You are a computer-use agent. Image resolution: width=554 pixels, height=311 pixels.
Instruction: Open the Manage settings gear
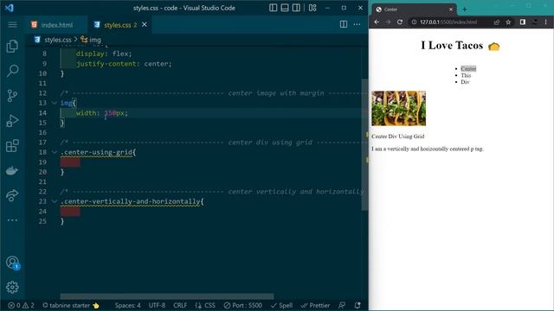[12, 287]
